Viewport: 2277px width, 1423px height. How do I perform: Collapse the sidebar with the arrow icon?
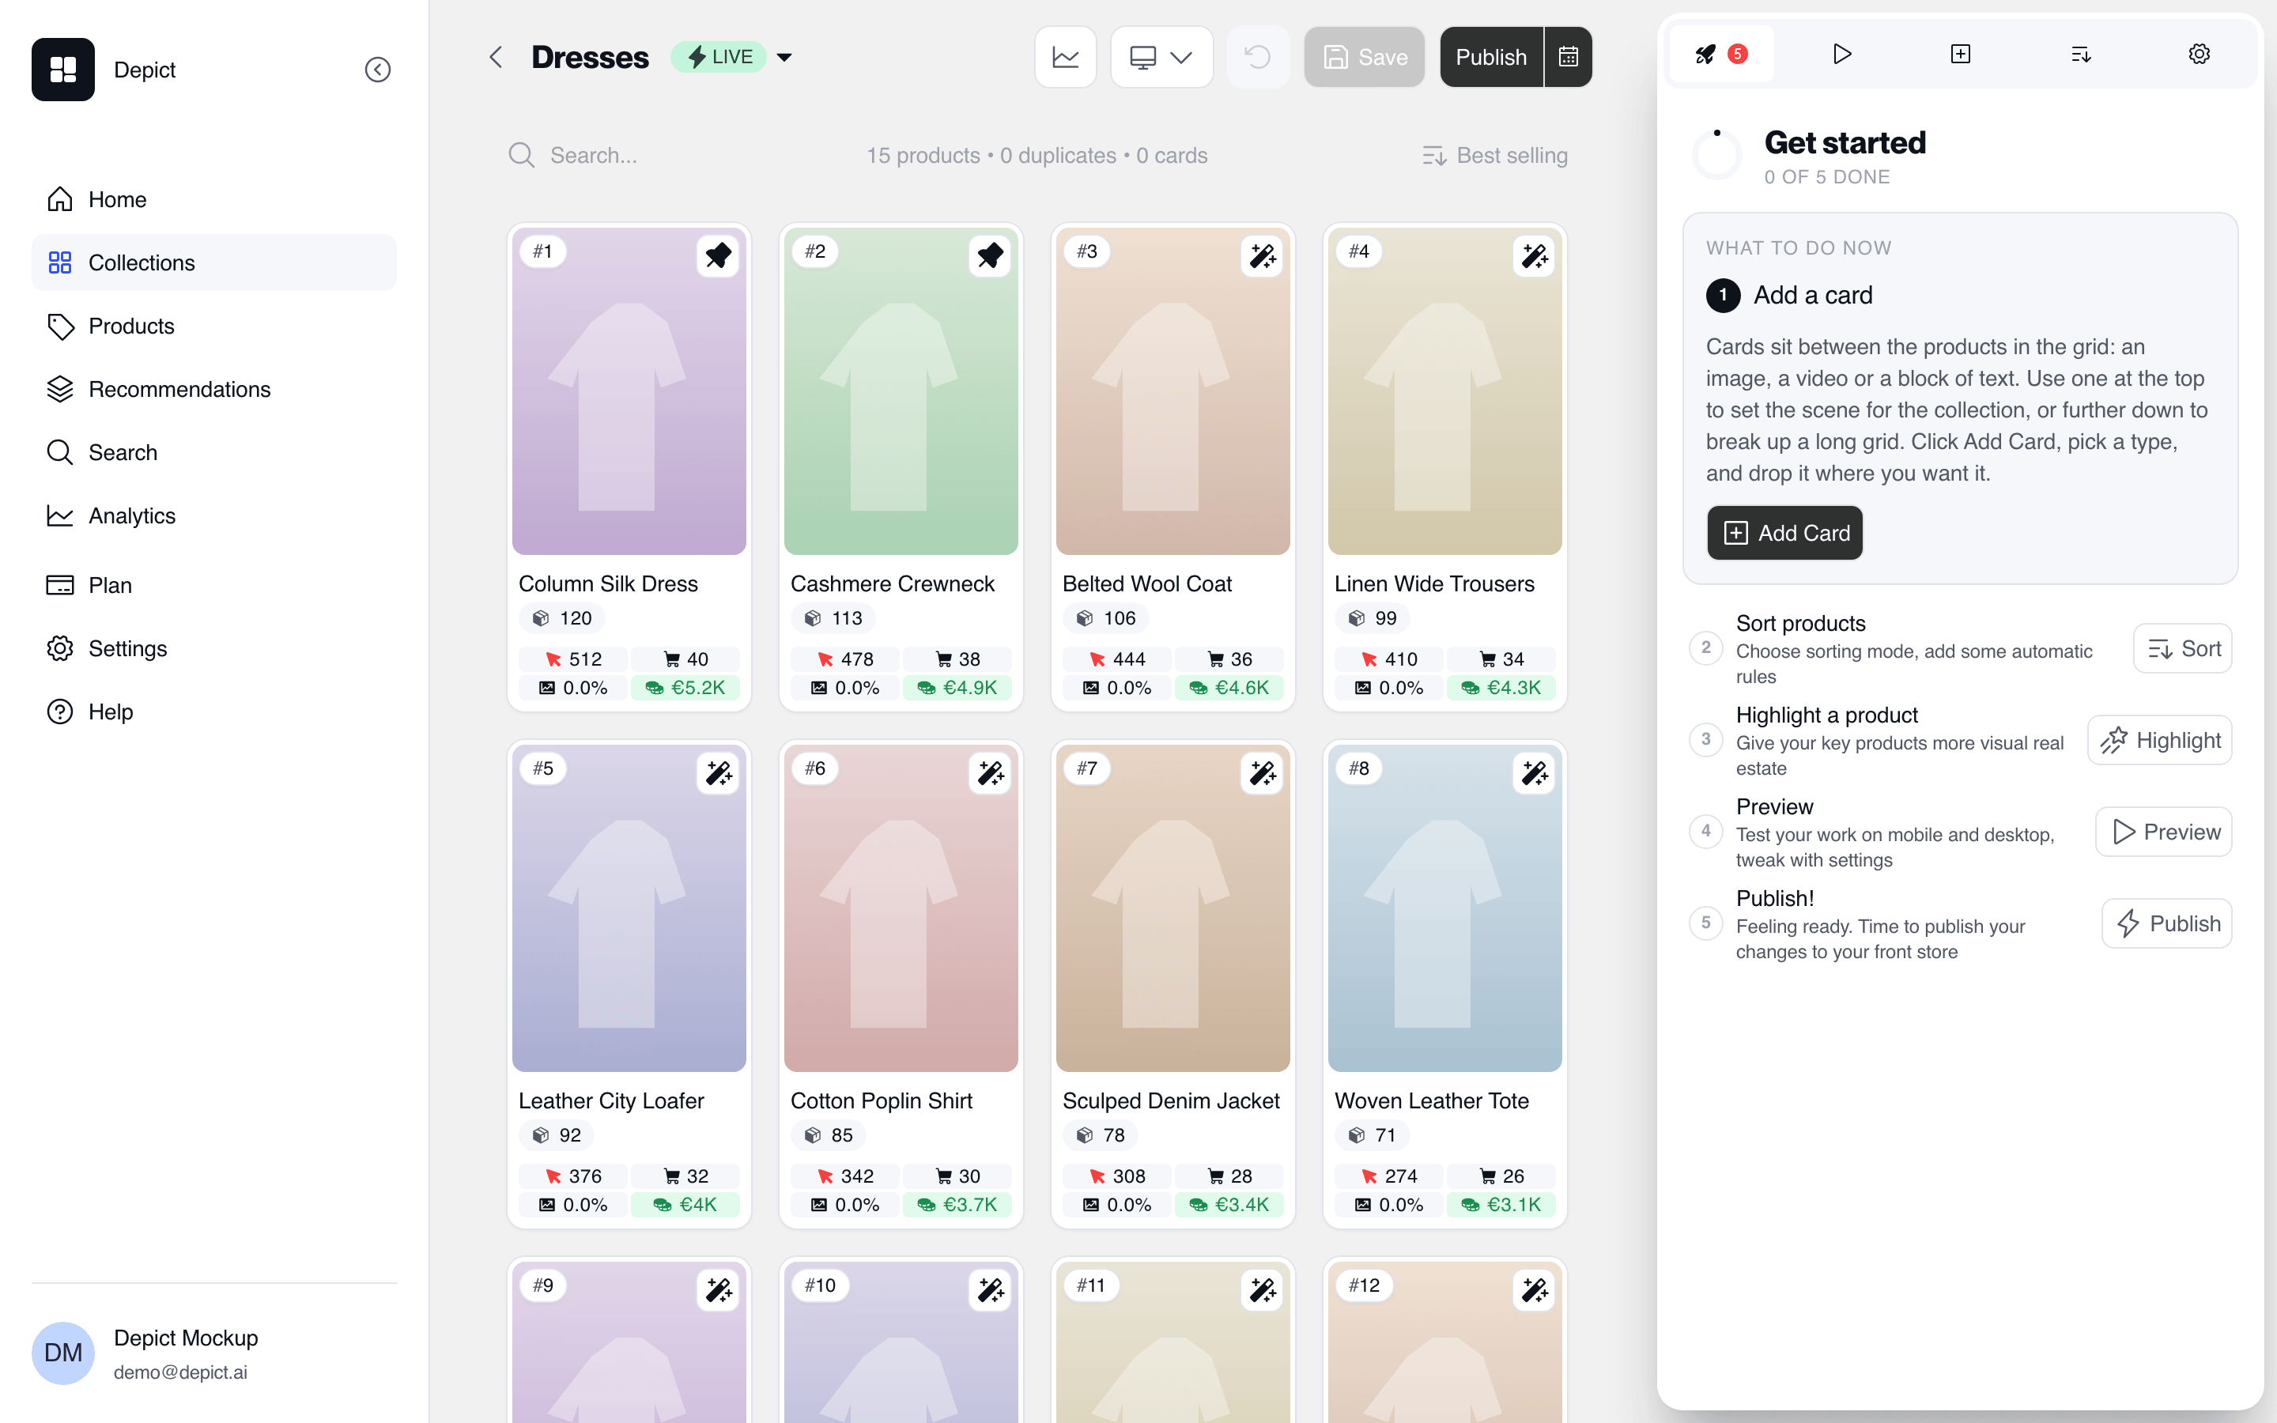tap(377, 70)
